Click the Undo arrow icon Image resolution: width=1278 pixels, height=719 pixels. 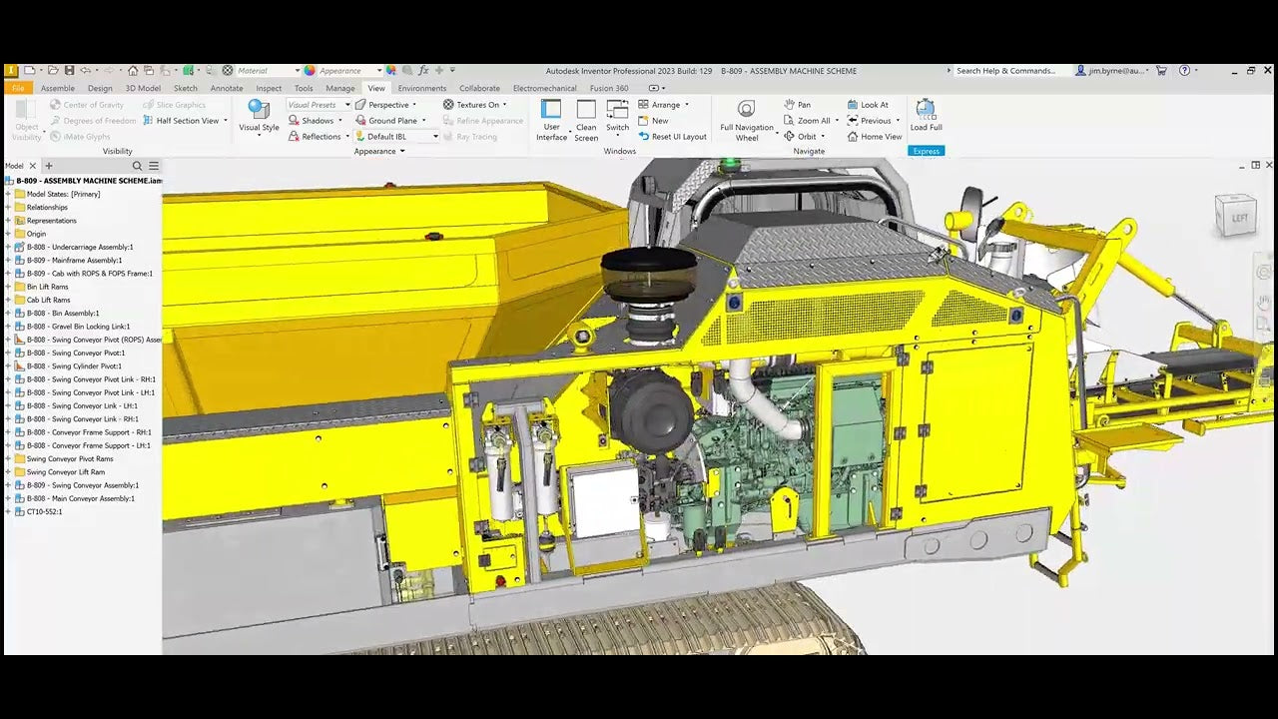(86, 71)
